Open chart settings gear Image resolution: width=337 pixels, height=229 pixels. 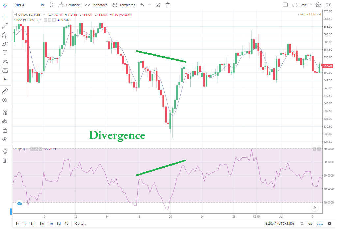318,5
